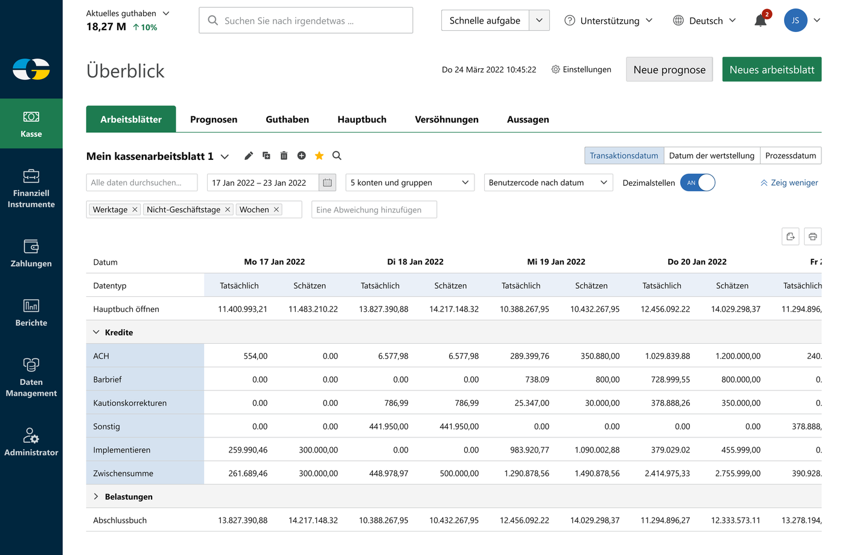
Task: Open the date range calendar icon
Action: tap(327, 183)
